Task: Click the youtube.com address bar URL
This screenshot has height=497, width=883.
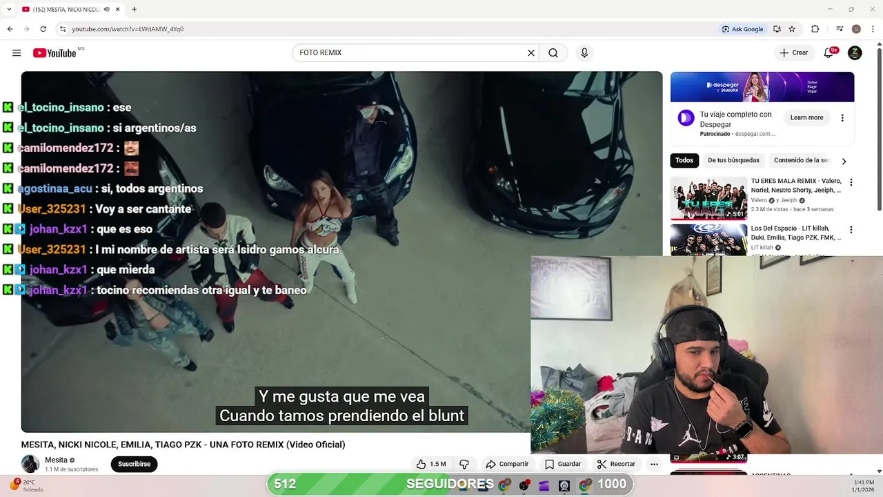Action: tap(128, 29)
